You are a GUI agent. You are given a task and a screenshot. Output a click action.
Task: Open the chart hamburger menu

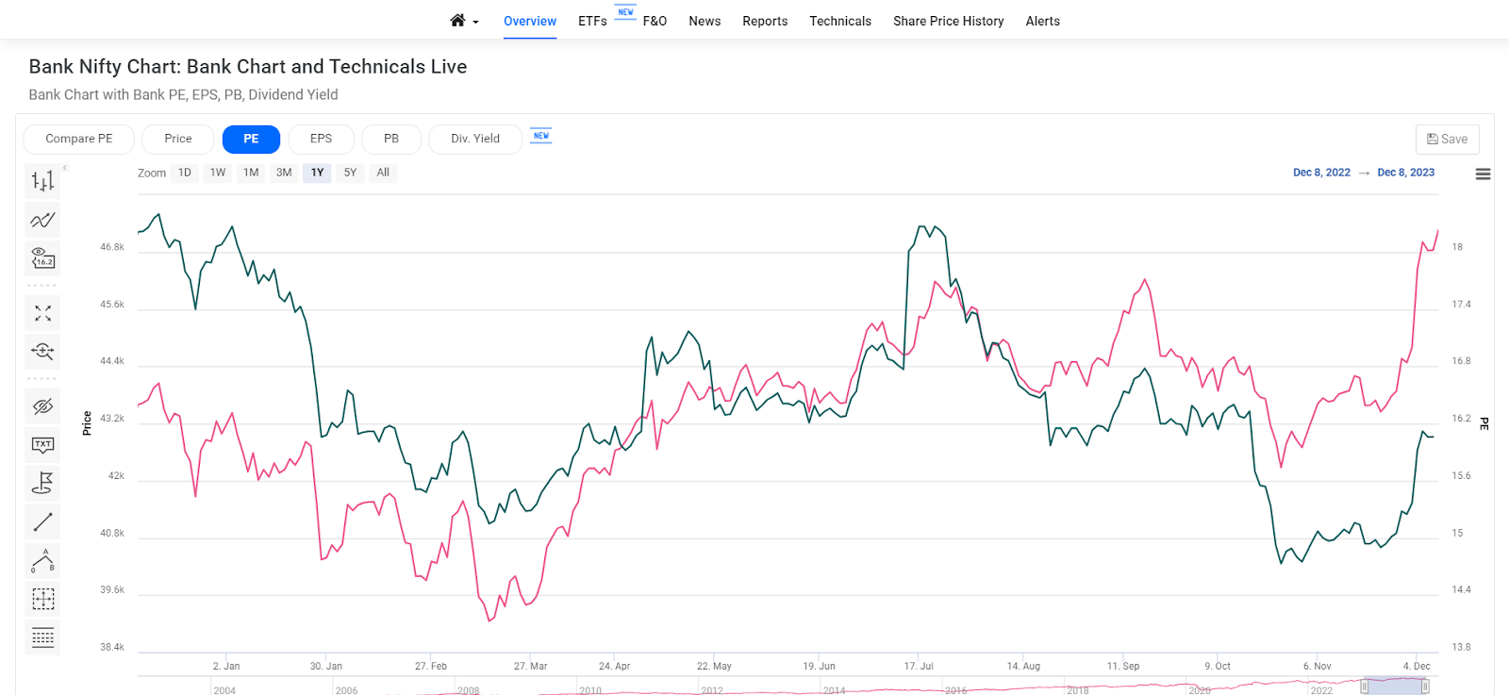tap(1483, 174)
